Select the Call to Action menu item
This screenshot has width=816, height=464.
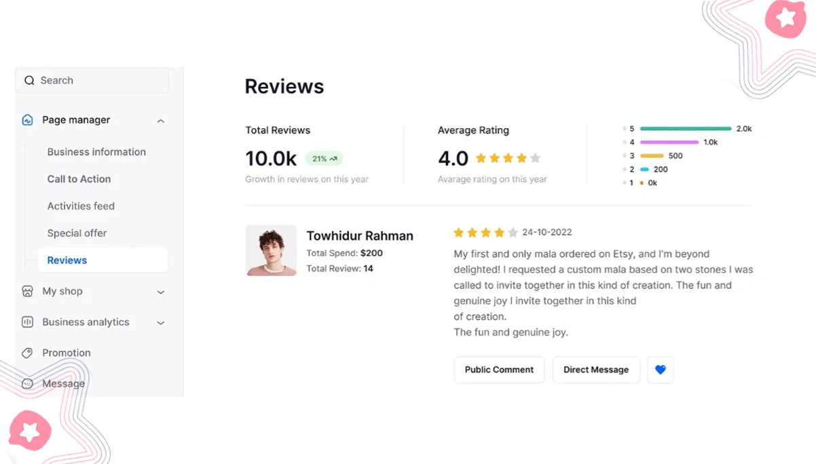tap(79, 179)
